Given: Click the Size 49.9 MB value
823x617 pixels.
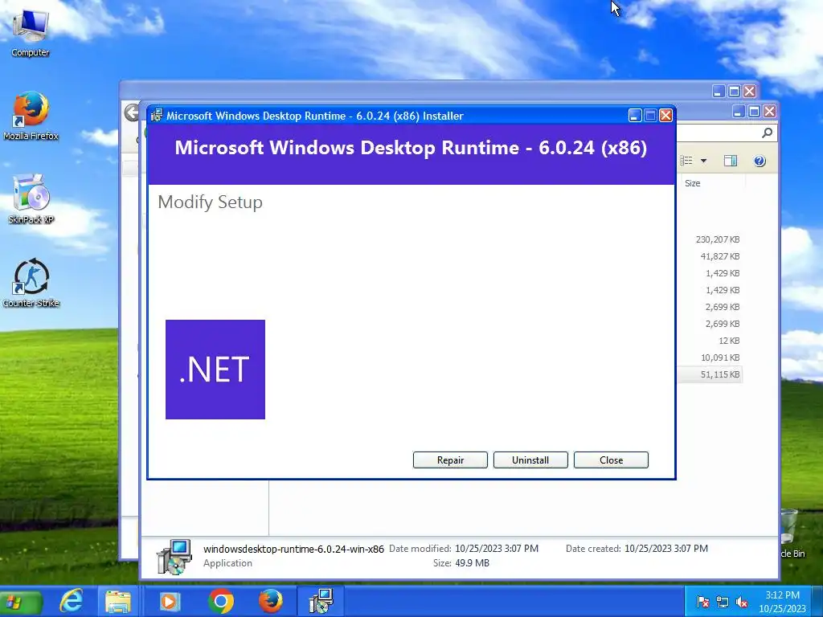Looking at the screenshot, I should (x=472, y=563).
